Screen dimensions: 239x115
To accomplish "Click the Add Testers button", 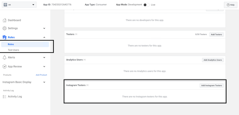I will tap(216, 35).
